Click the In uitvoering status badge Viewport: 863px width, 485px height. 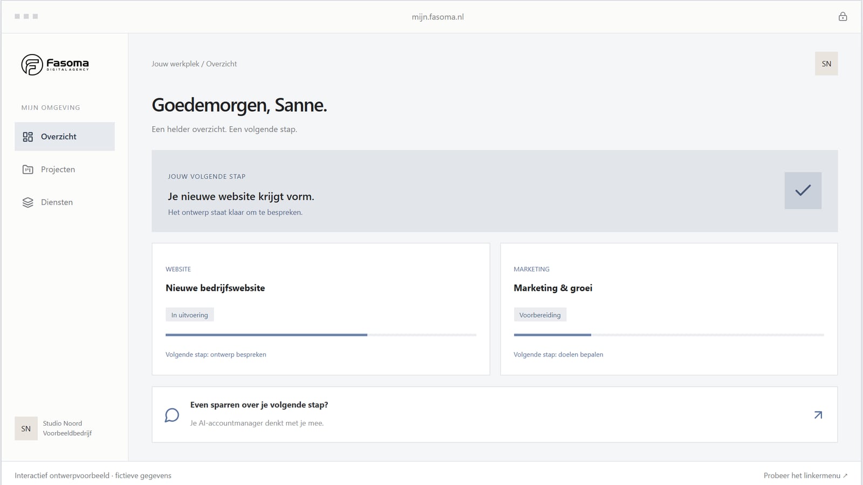click(x=189, y=315)
